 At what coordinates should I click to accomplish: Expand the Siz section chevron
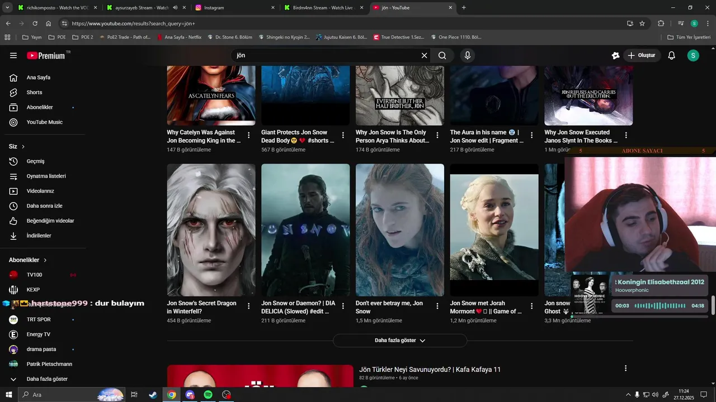(x=23, y=146)
